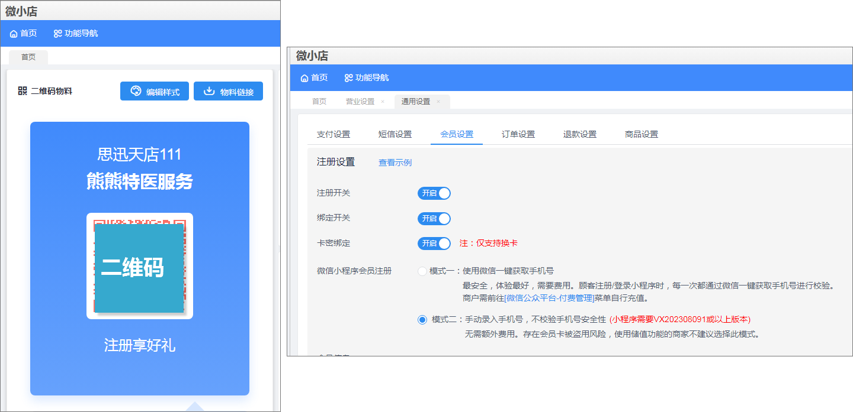Click the 微信小程序会员注册 label
853x412 pixels.
click(x=354, y=271)
